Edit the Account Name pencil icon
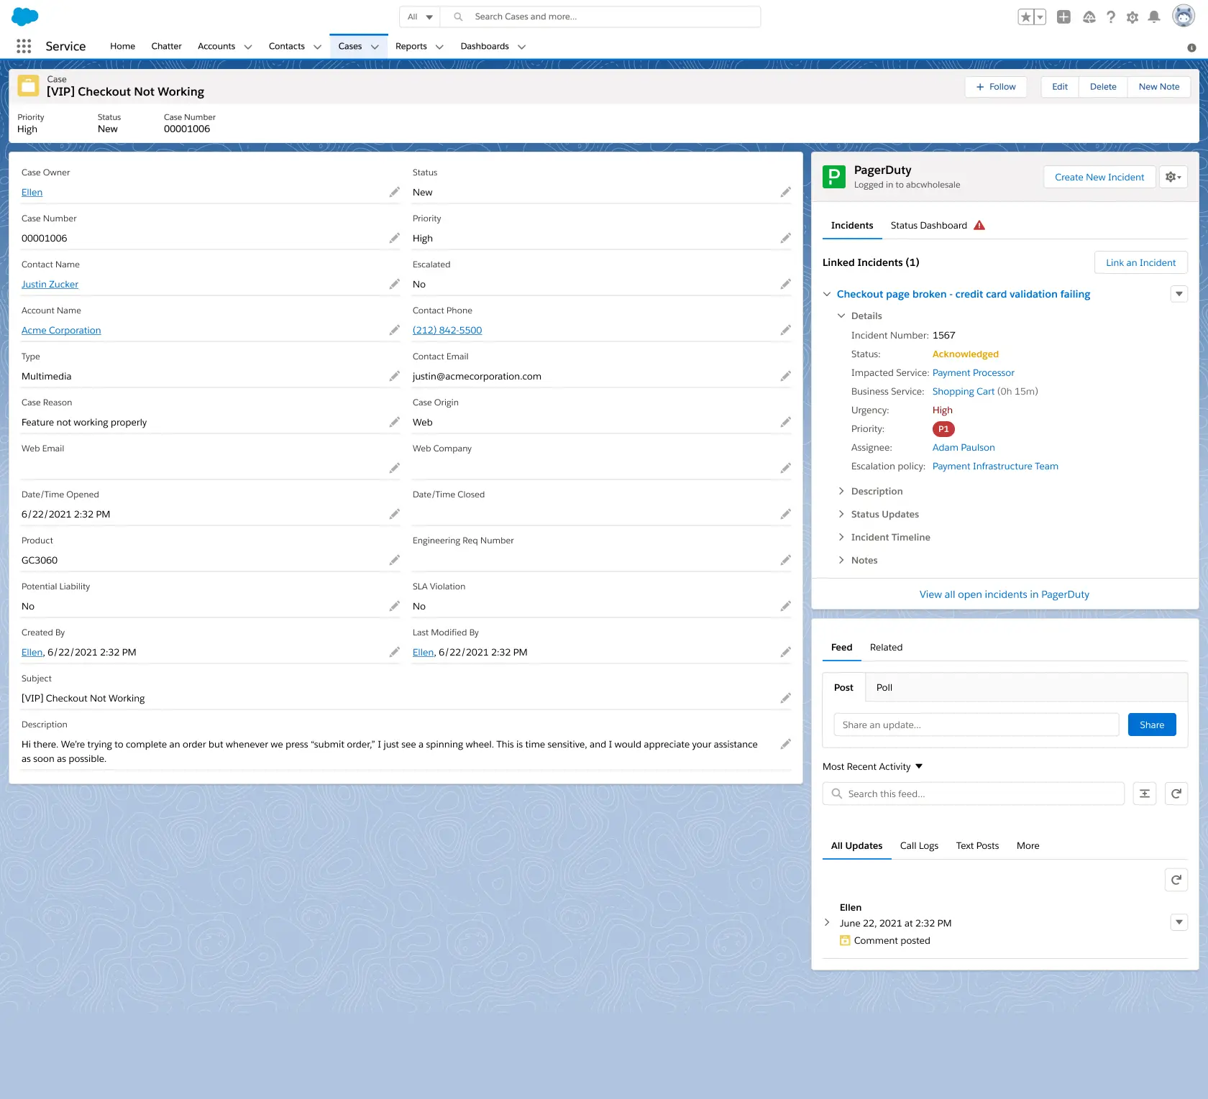 [394, 330]
